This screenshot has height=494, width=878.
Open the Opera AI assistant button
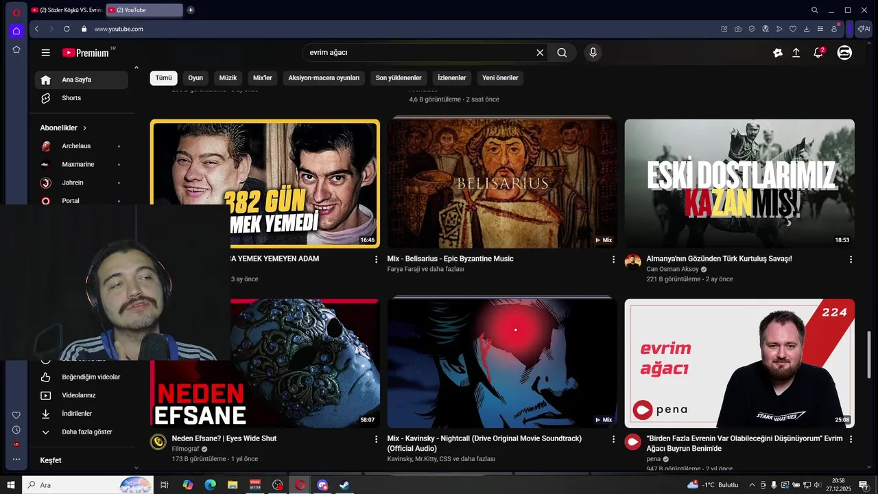coord(864,29)
